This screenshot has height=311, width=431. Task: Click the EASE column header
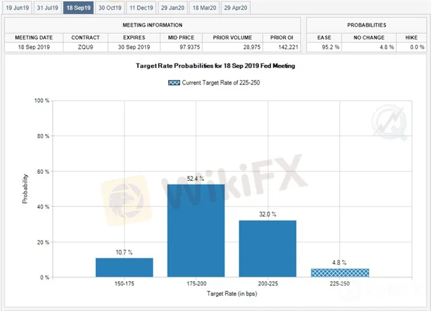pyautogui.click(x=324, y=37)
